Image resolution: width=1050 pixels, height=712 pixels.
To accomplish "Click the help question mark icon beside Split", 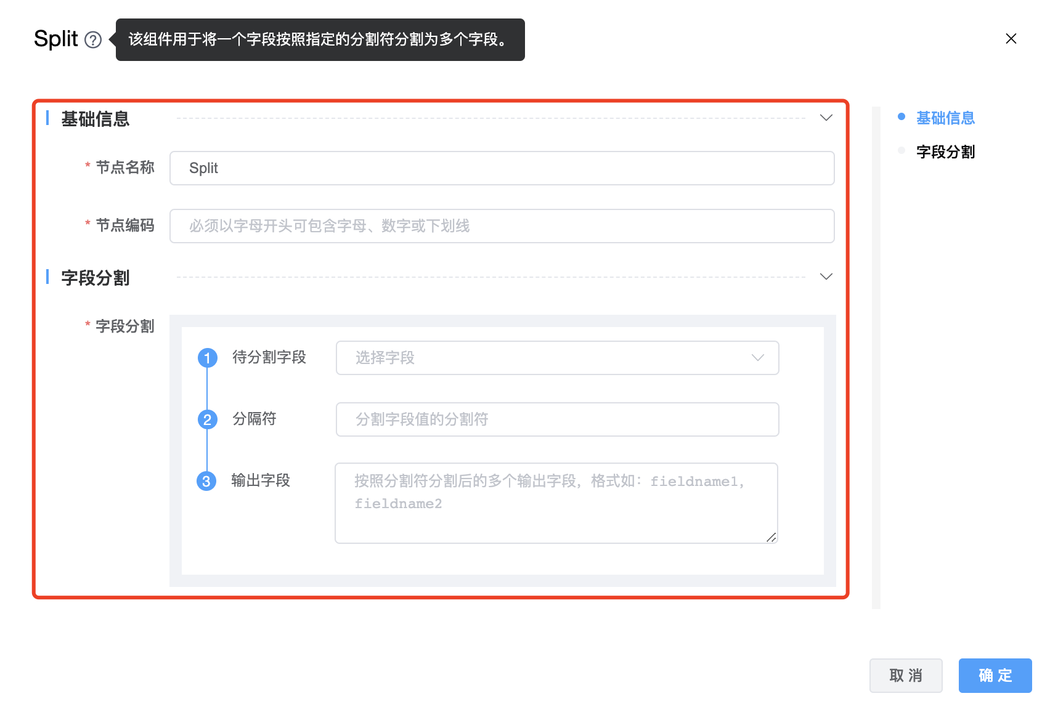I will [x=93, y=40].
